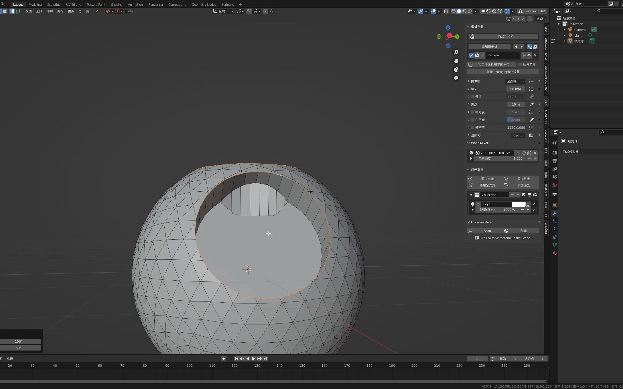Click the focus distance eyedropper icon
The width and height of the screenshot is (623, 389).
[x=531, y=104]
